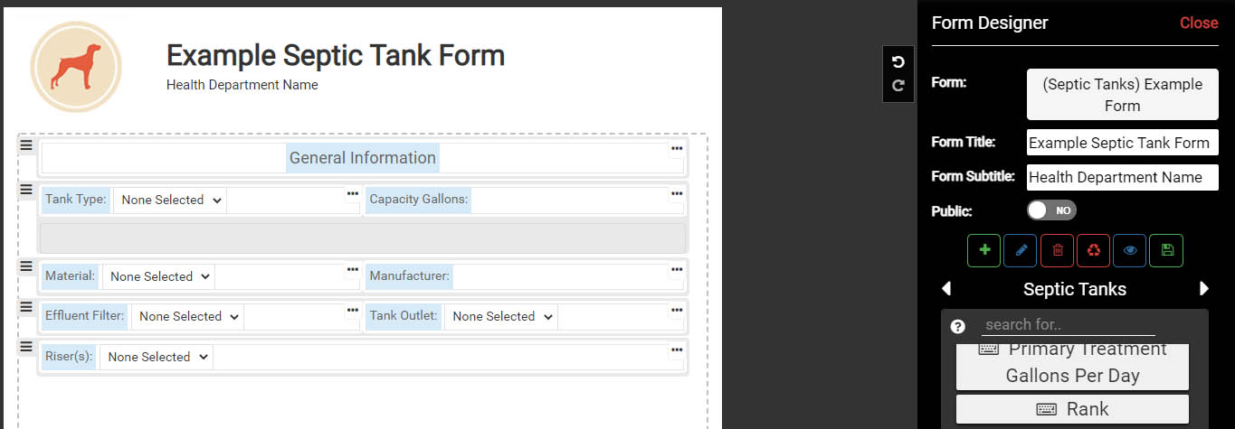Viewport: 1235px width, 429px height.
Task: Click the Form Title input field
Action: [x=1123, y=143]
